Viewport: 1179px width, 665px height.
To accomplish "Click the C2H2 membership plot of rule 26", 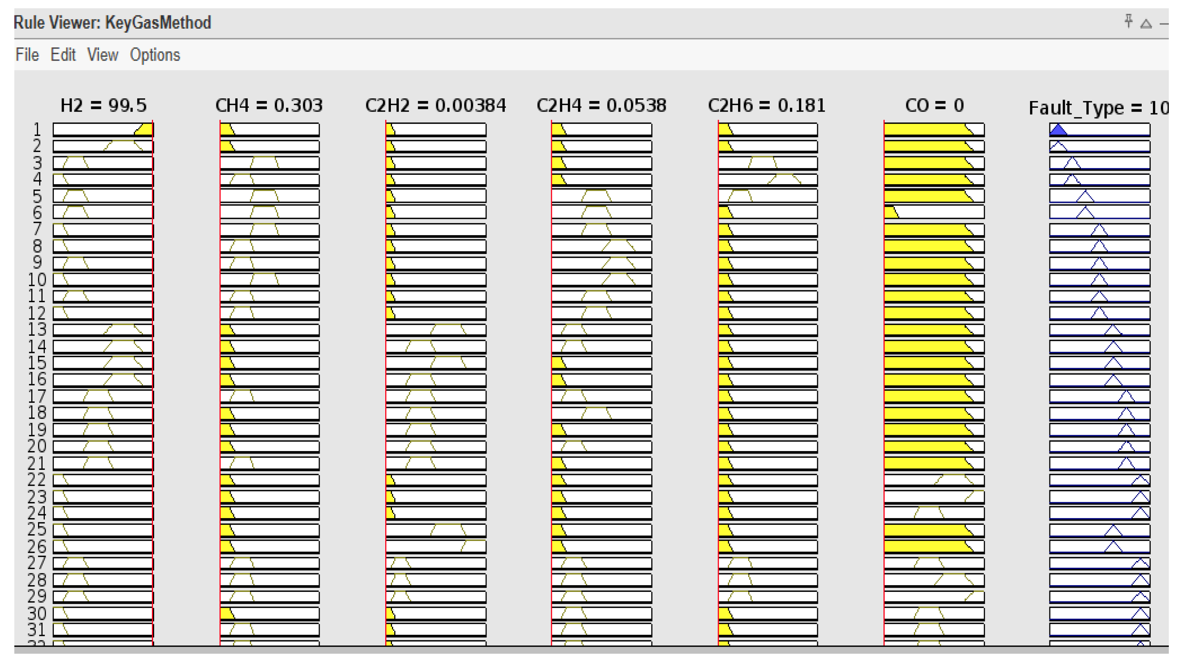I will pos(436,547).
